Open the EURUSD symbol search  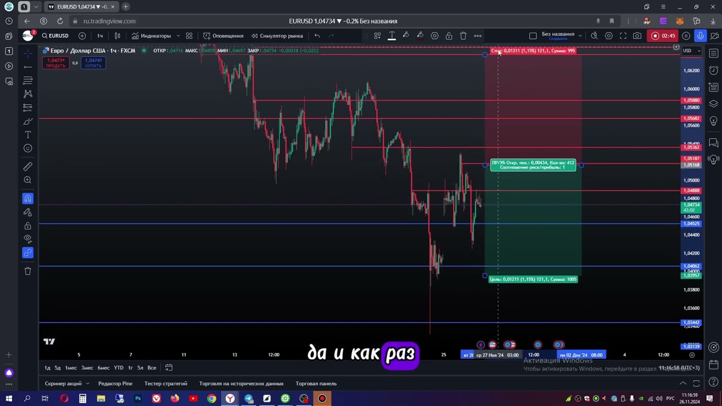pyautogui.click(x=55, y=36)
